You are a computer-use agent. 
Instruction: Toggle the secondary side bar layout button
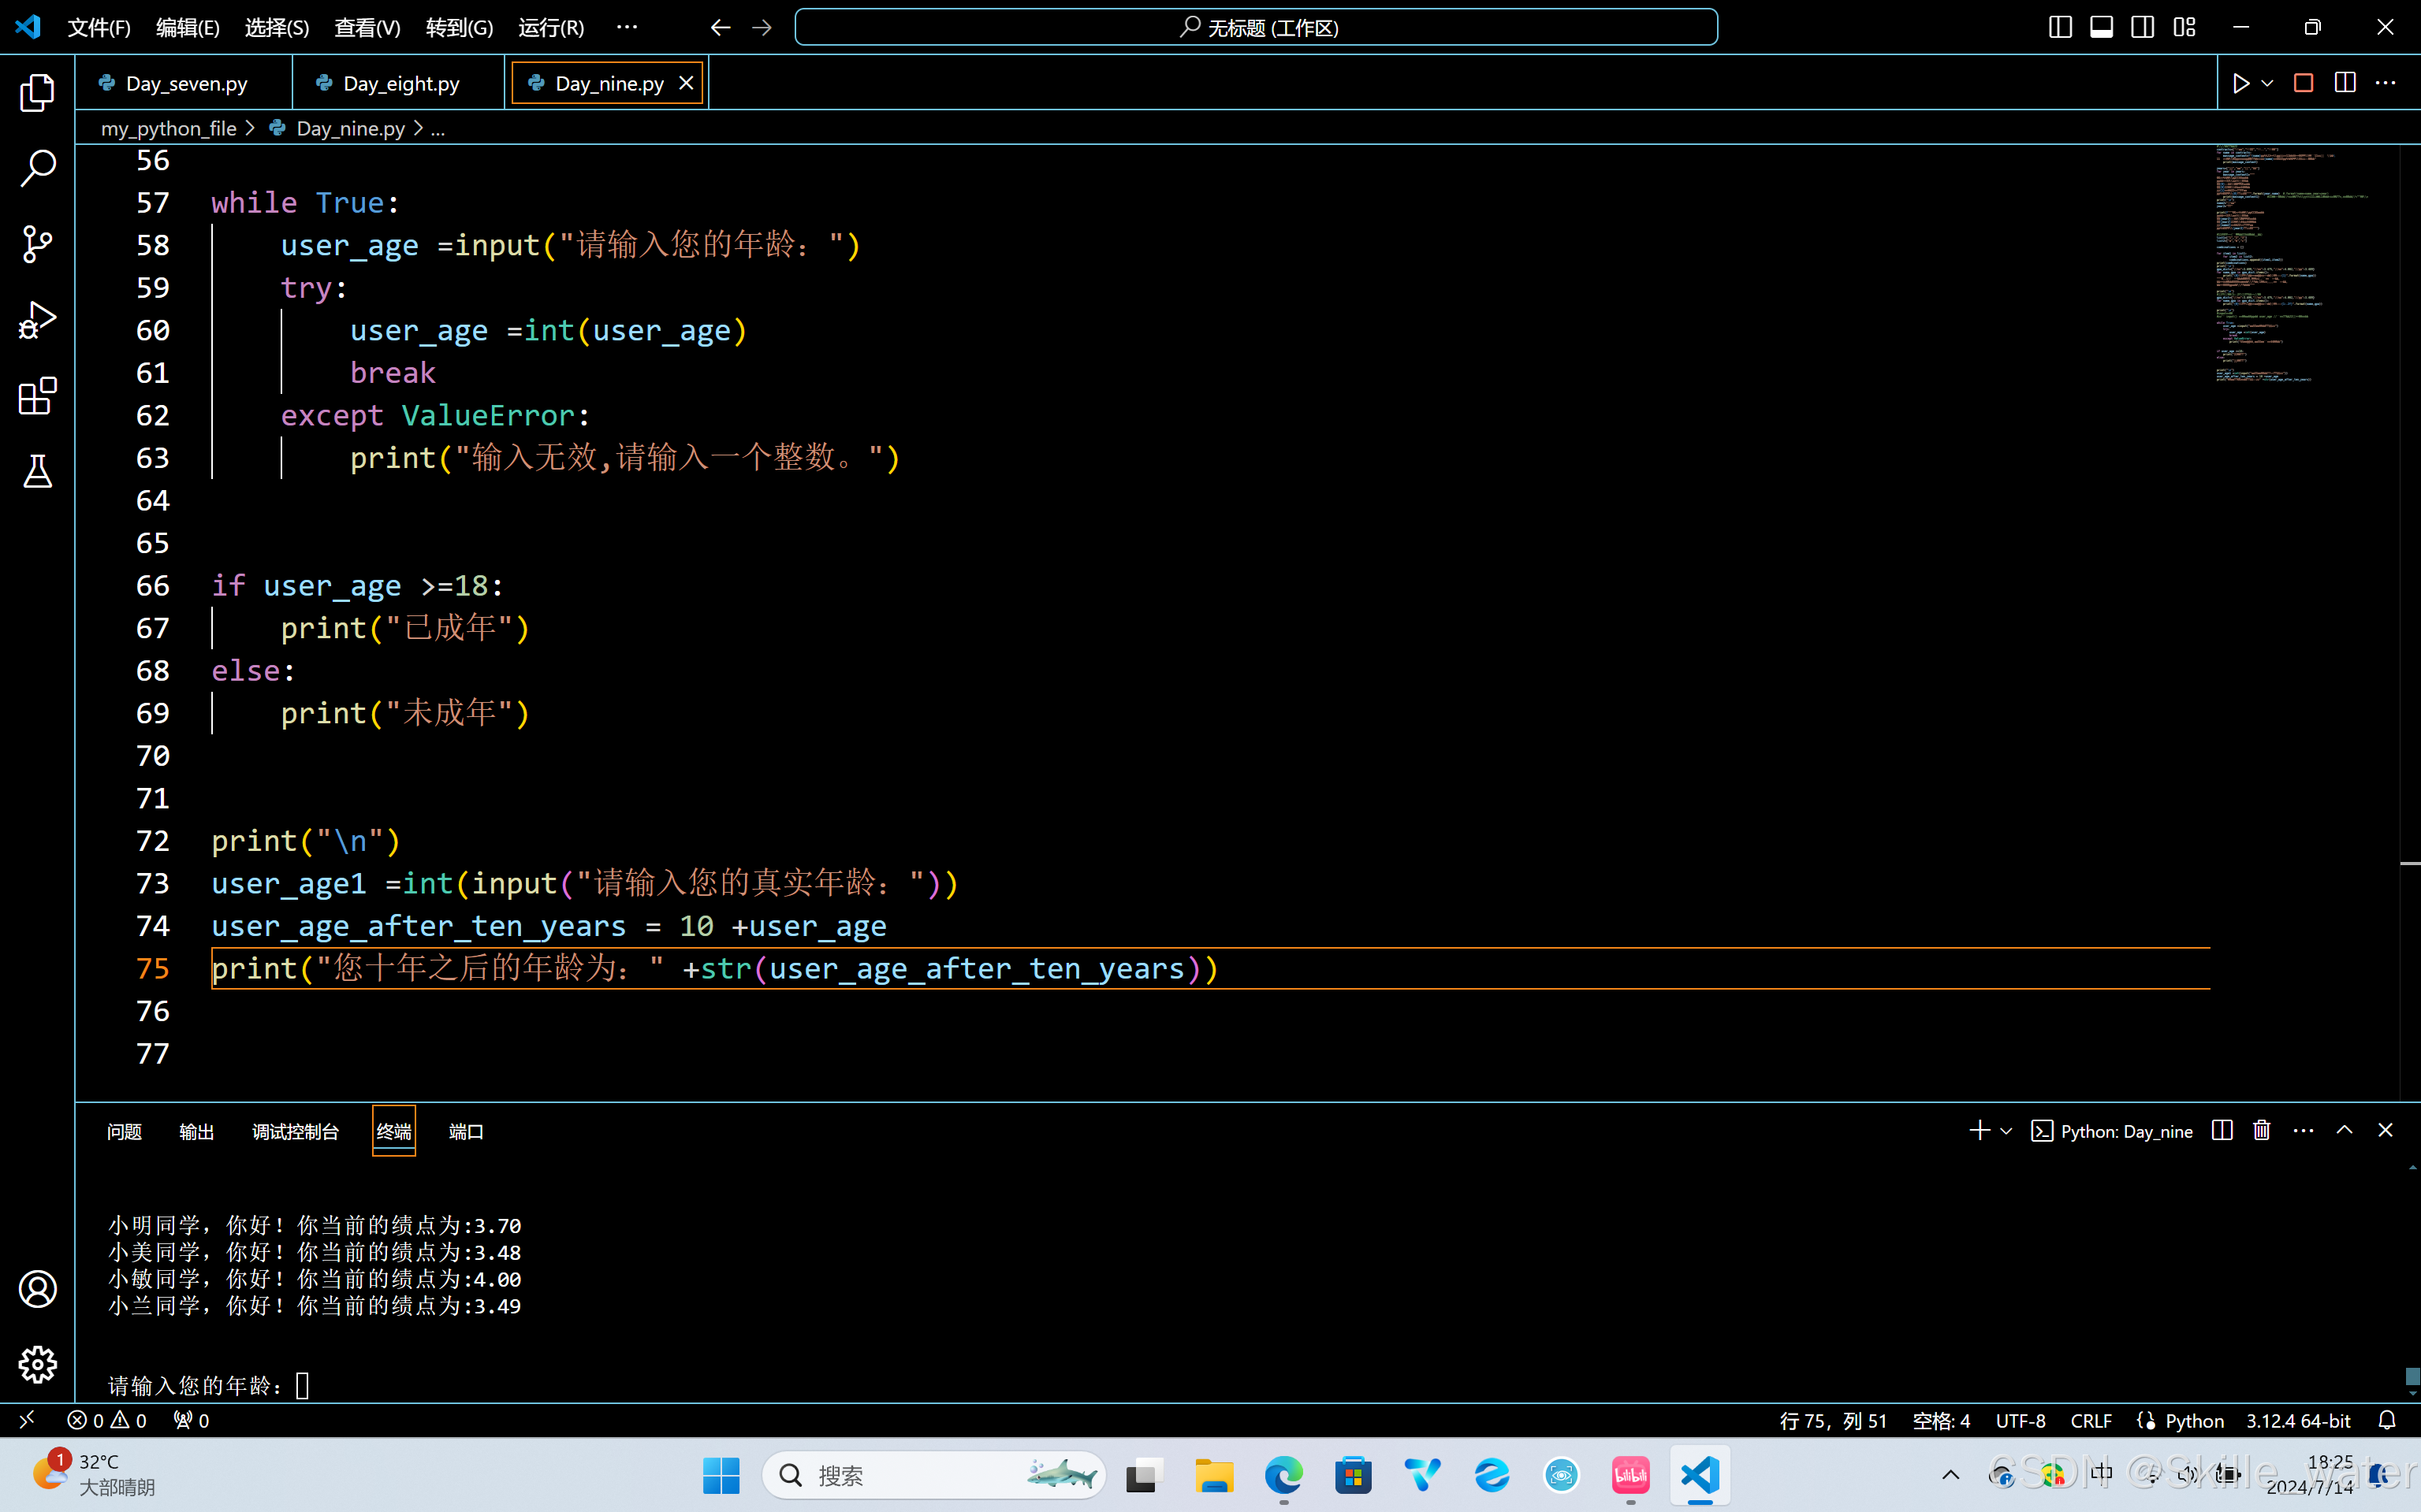pyautogui.click(x=2142, y=27)
